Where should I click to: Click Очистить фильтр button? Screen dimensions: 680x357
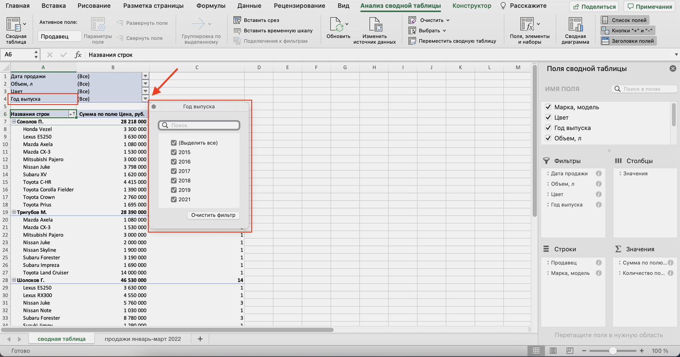(214, 215)
